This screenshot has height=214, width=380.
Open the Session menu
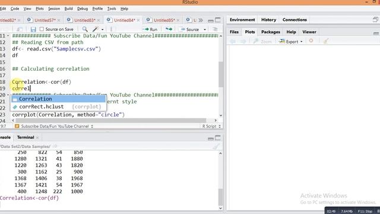(x=54, y=8)
